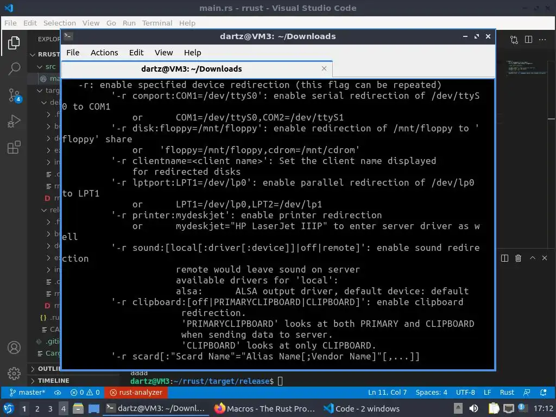Open the terminal window Help menu

coord(193,53)
